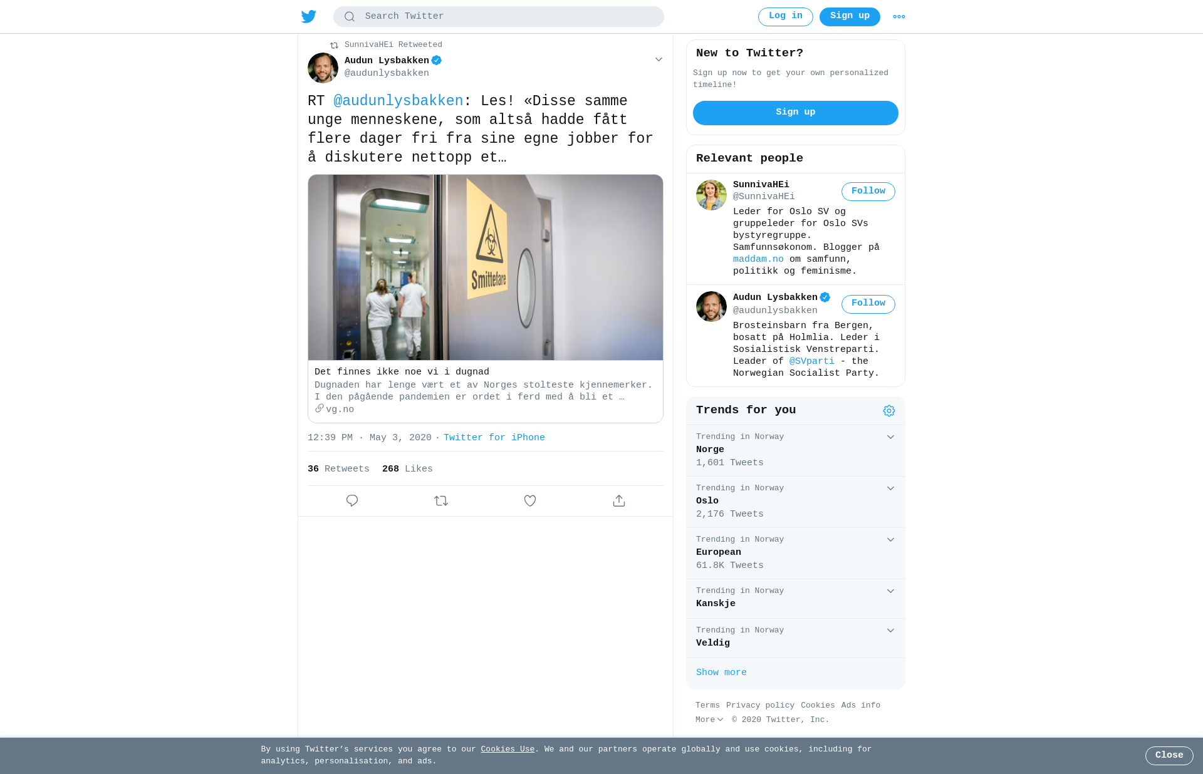Image resolution: width=1203 pixels, height=774 pixels.
Task: Like the tweet with the heart icon
Action: (530, 501)
